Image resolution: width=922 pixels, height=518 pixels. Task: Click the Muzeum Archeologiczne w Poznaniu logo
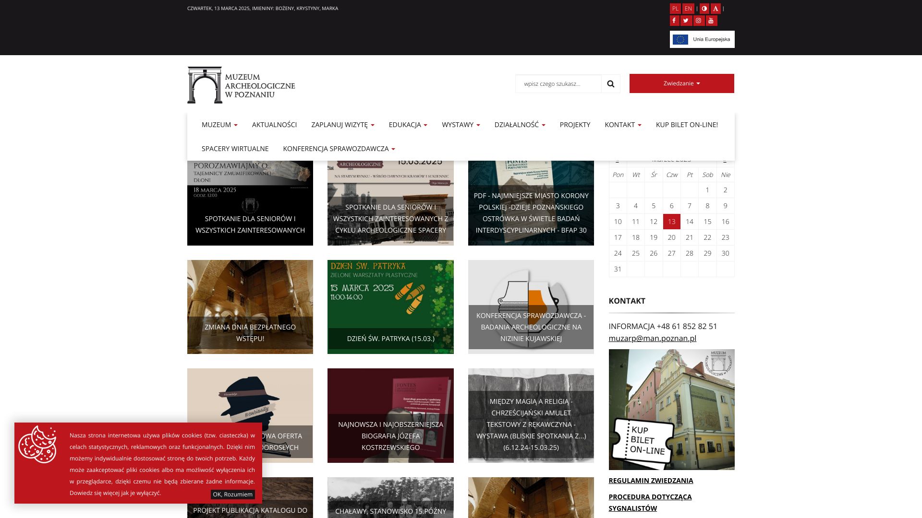click(241, 85)
